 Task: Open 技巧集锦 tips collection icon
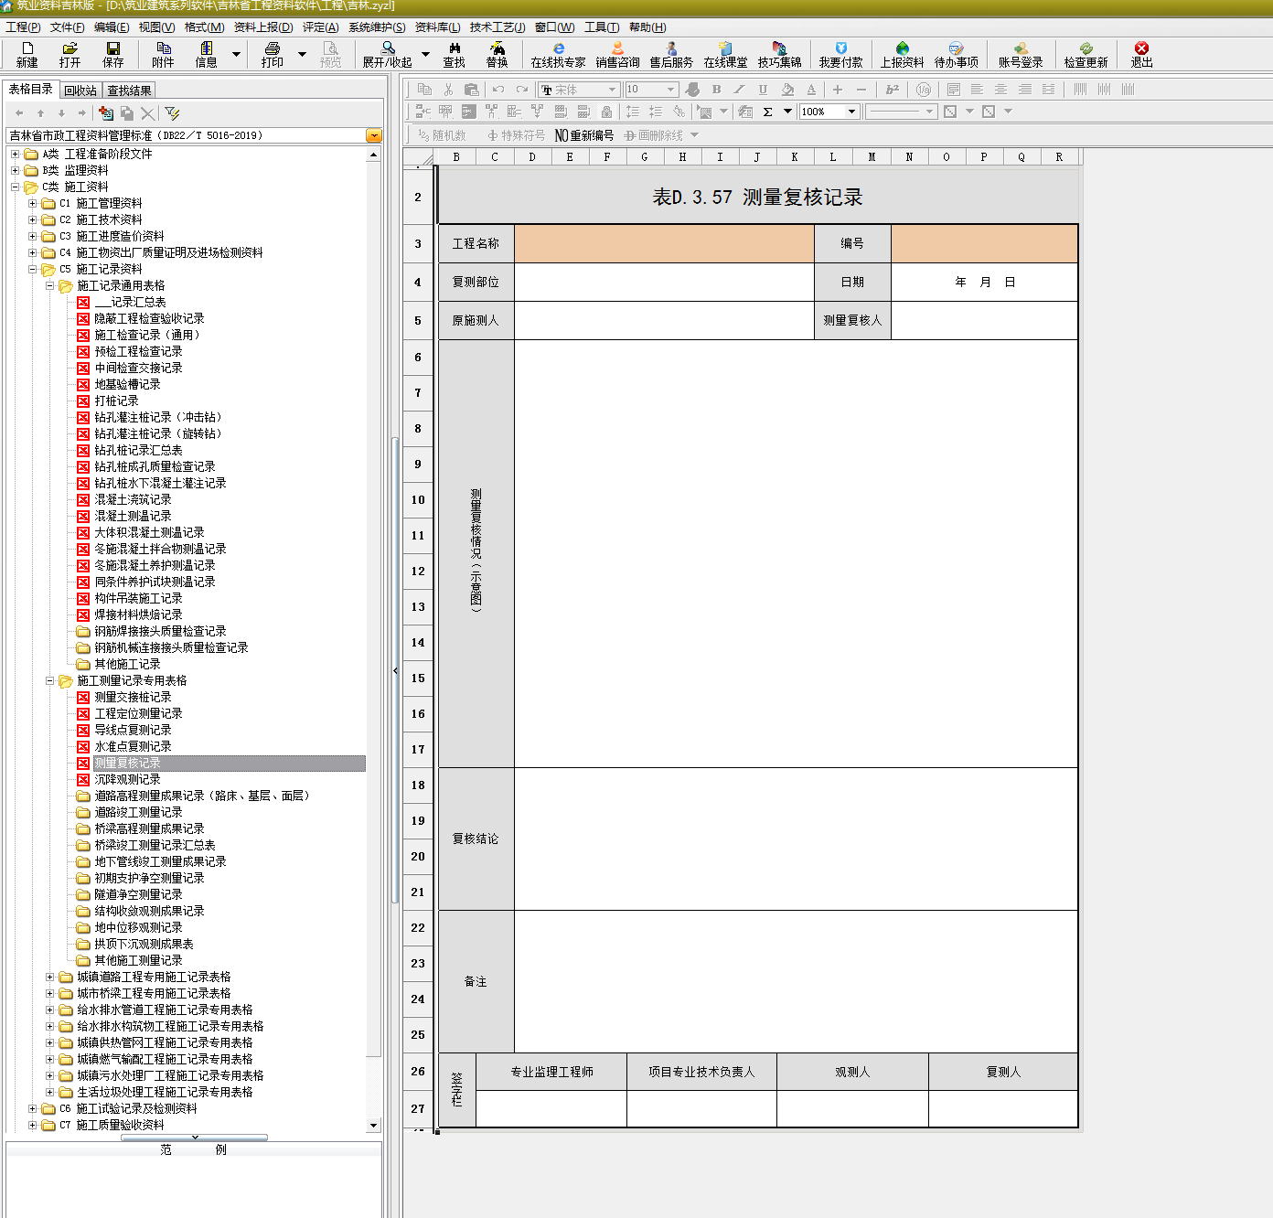click(x=780, y=54)
